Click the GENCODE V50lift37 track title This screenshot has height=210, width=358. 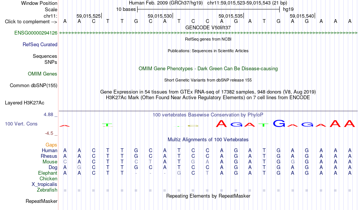click(208, 27)
